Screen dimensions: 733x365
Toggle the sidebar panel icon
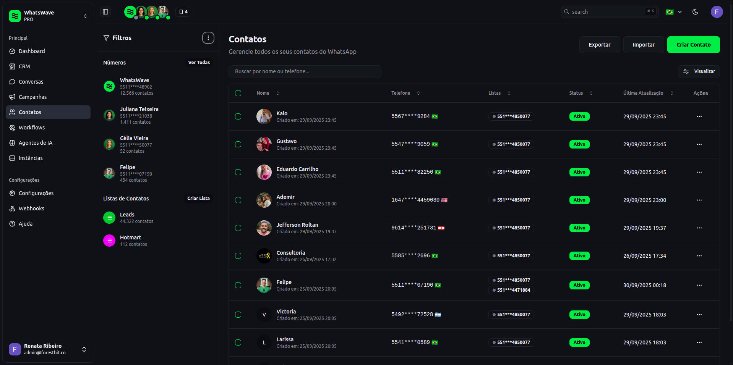pos(105,12)
